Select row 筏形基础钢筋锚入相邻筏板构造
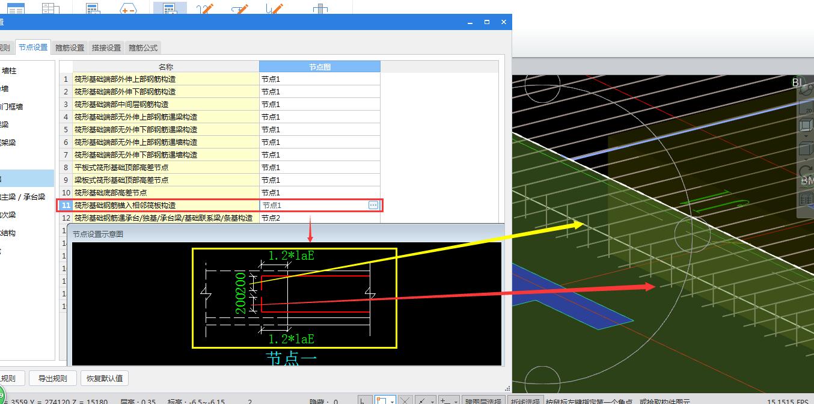Image resolution: width=814 pixels, height=404 pixels. [166, 205]
